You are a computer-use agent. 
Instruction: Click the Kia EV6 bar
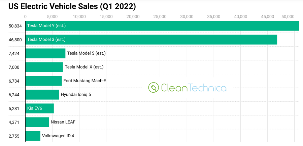tap(39, 108)
